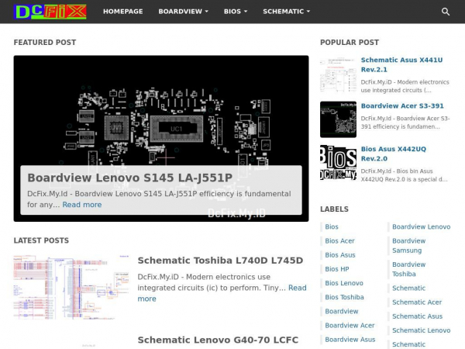Expand the Schematic dropdown menu
Image resolution: width=465 pixels, height=349 pixels.
(287, 12)
